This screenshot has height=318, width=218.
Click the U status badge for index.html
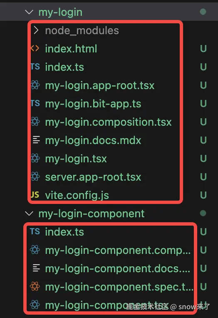[203, 49]
